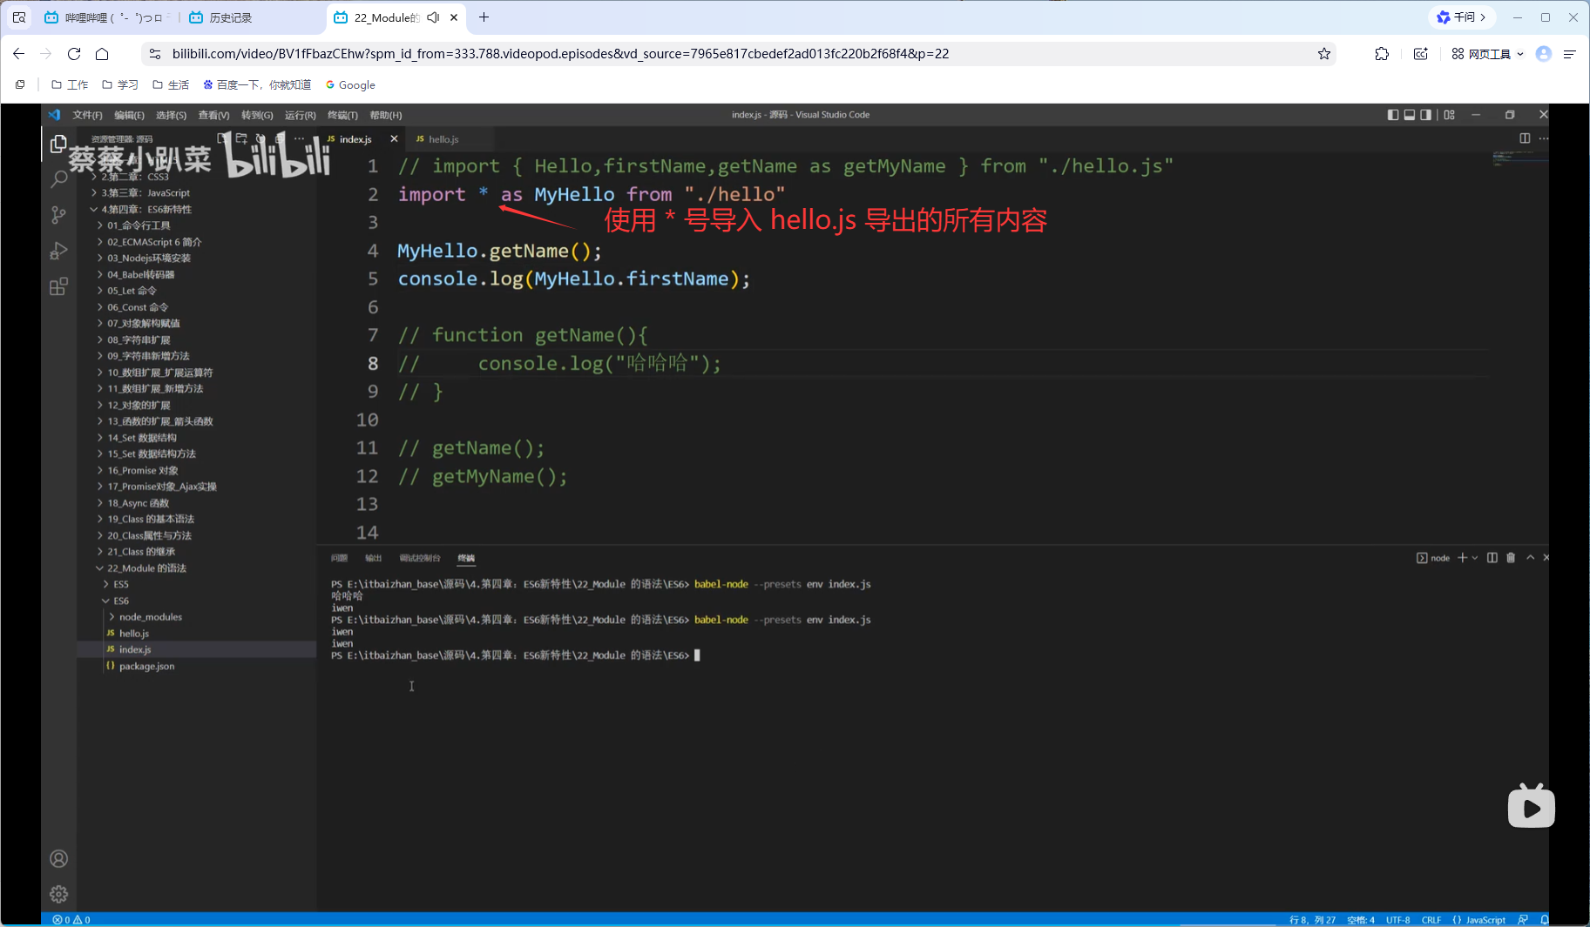Open the Extensions view icon
The height and width of the screenshot is (927, 1590).
click(58, 286)
